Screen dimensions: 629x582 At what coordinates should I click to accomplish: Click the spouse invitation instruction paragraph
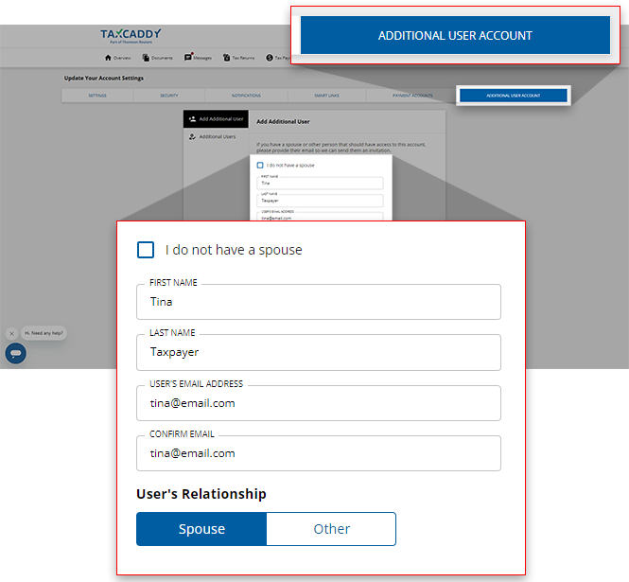(341, 148)
